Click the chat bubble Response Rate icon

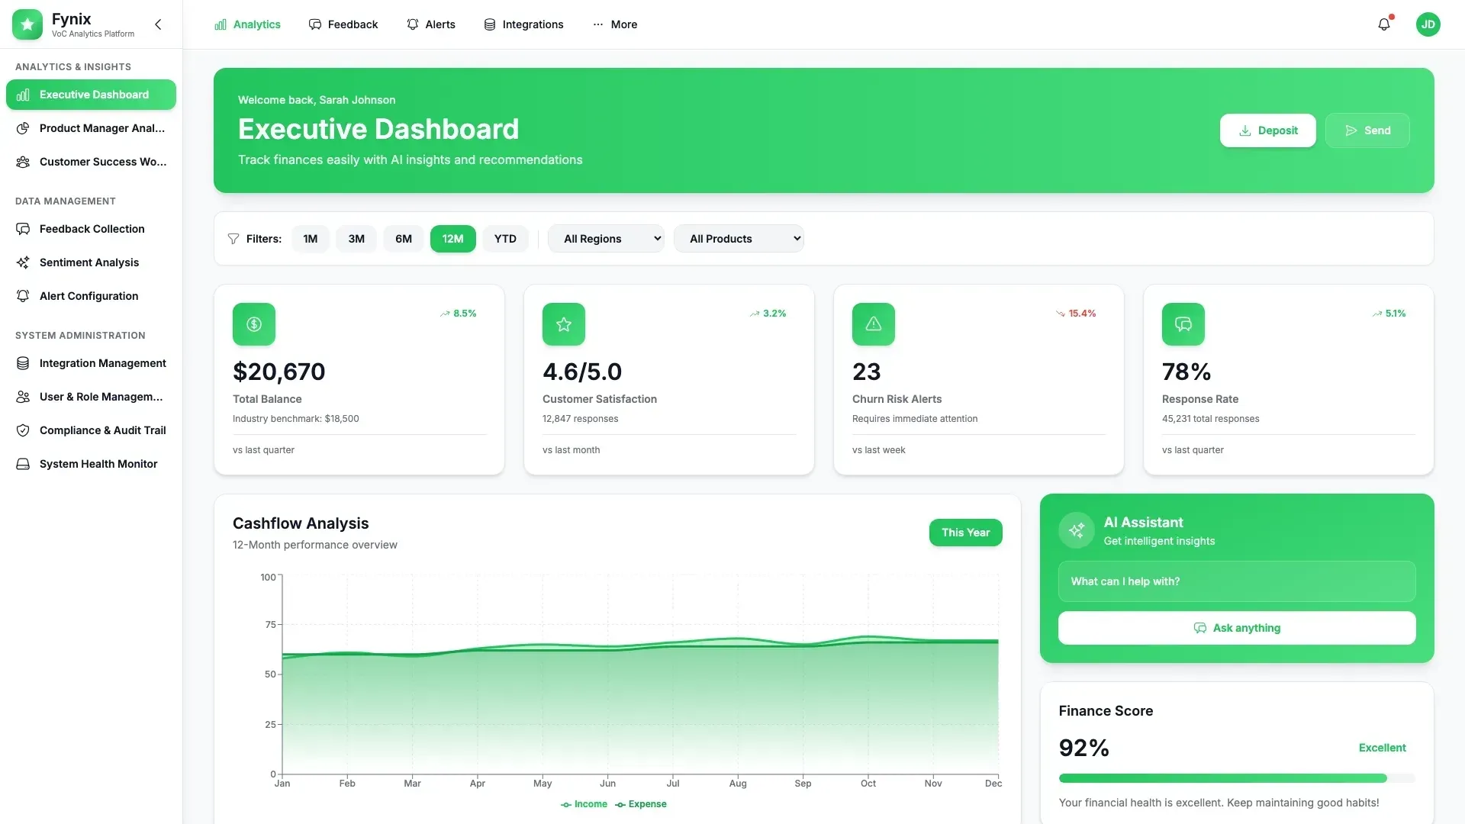[1183, 324]
